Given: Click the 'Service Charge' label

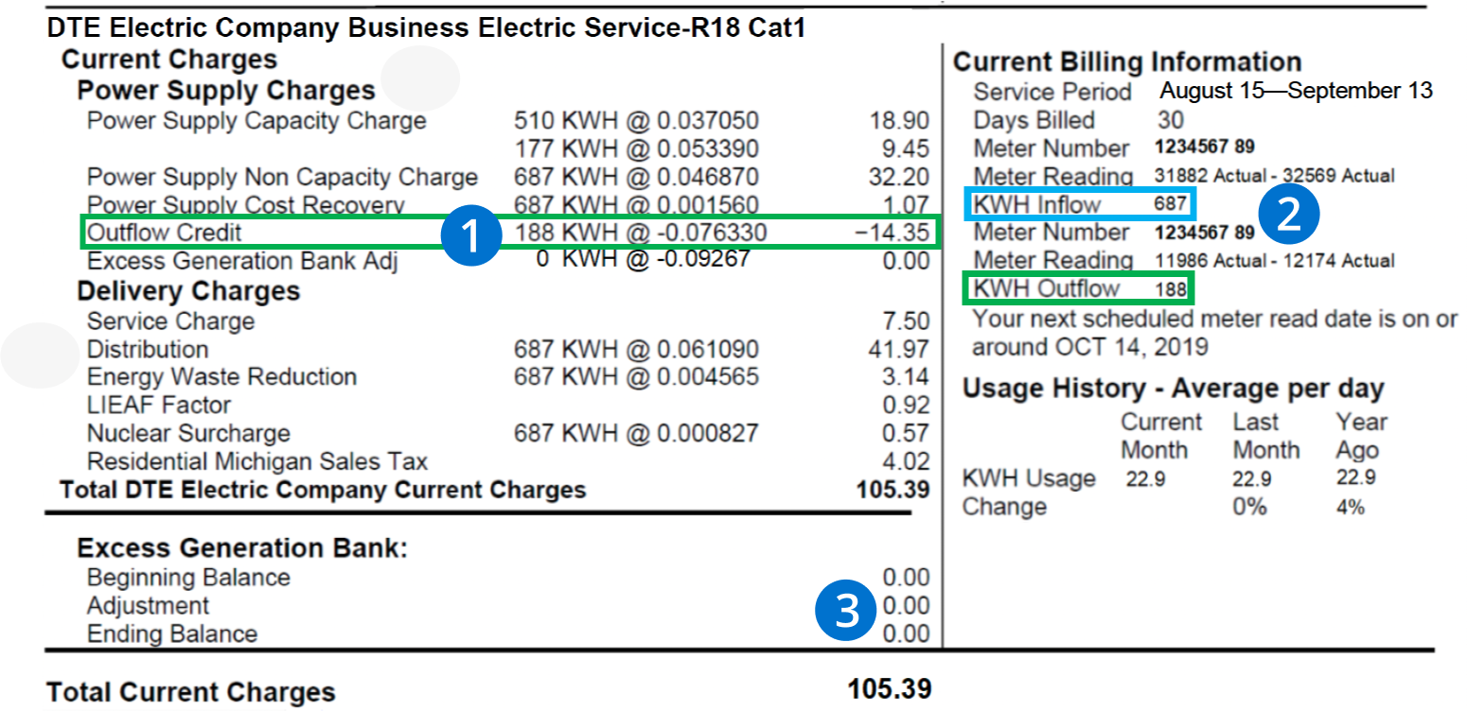Looking at the screenshot, I should (x=170, y=321).
